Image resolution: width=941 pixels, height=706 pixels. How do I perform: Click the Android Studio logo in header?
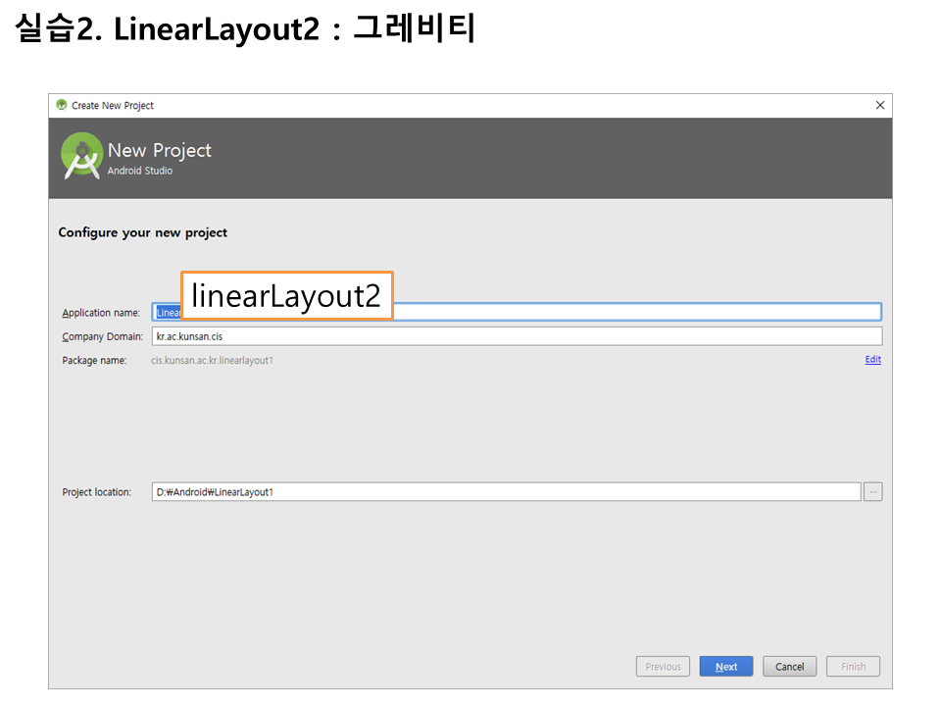point(81,156)
